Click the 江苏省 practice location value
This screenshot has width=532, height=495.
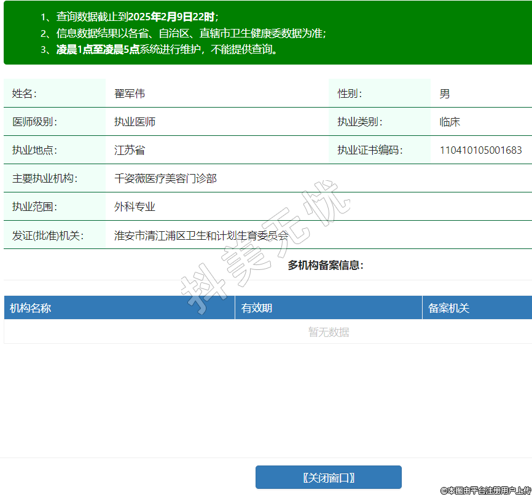point(129,150)
